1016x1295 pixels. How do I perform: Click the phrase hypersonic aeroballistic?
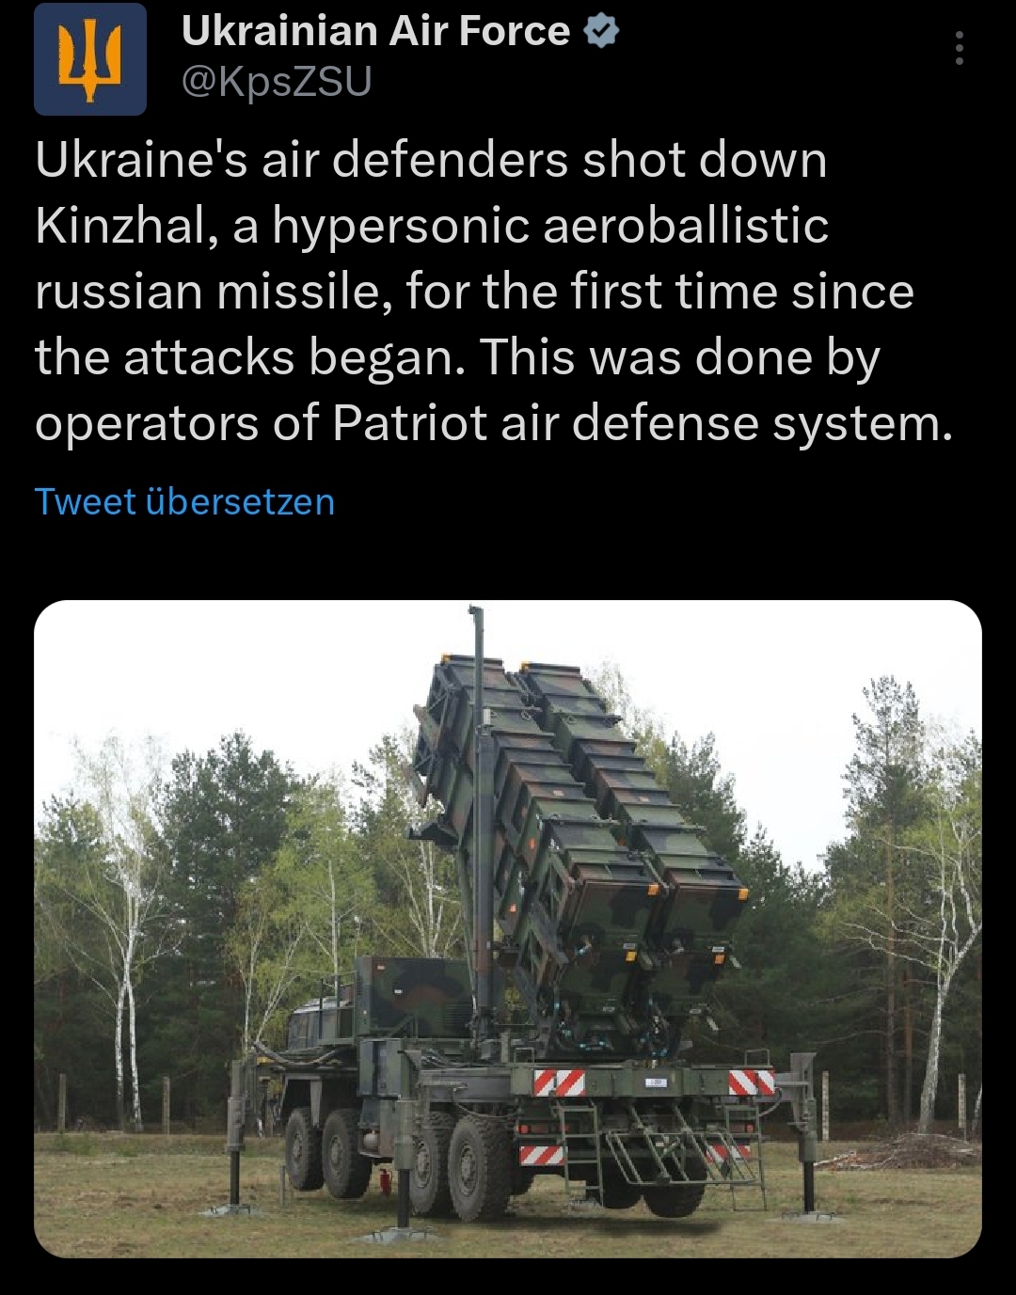coord(550,227)
